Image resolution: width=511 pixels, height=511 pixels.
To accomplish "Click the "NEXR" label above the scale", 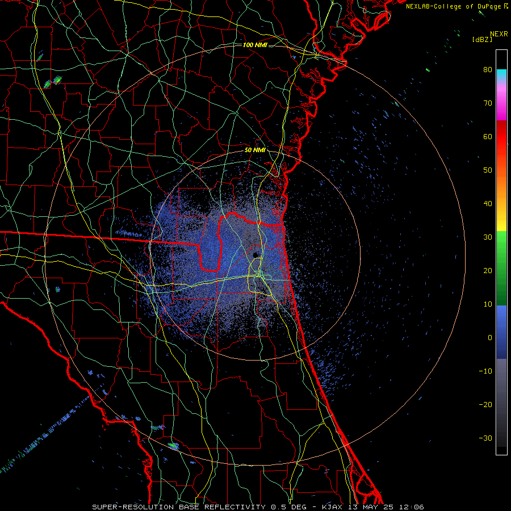I will tap(499, 34).
